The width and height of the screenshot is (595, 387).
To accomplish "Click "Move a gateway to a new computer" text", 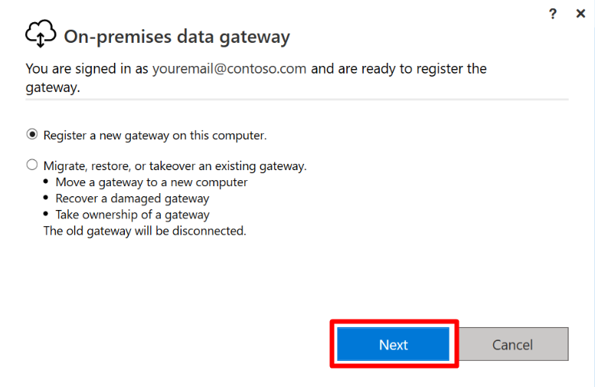I will coord(152,182).
